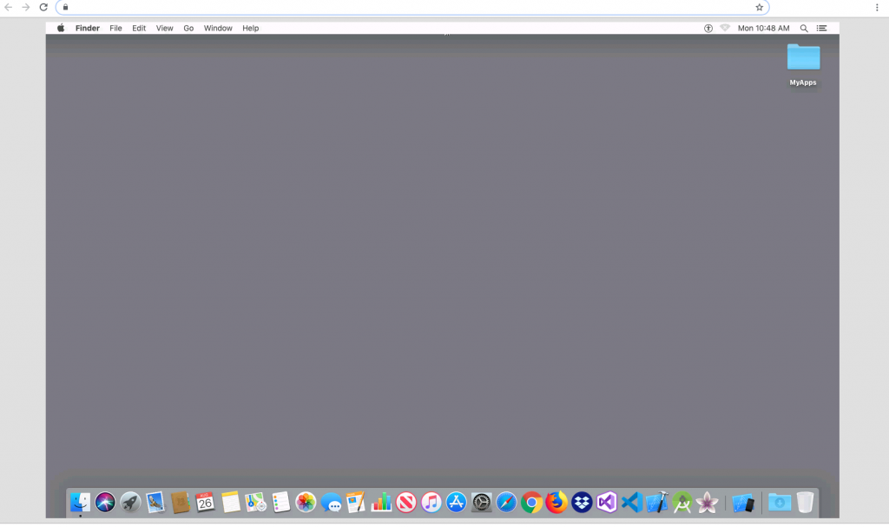Open the Window menu
Viewport: 889px width, 527px height.
click(218, 28)
